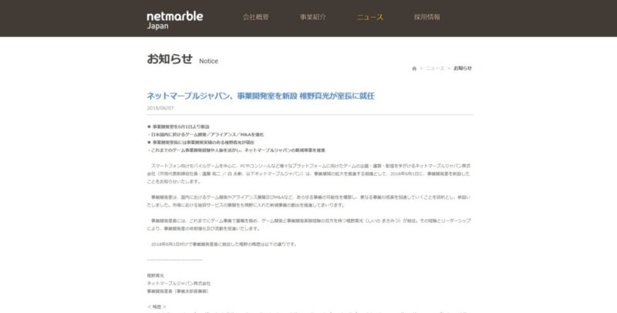Select the highlighted ニュース nav item
The width and height of the screenshot is (617, 313).
(369, 17)
